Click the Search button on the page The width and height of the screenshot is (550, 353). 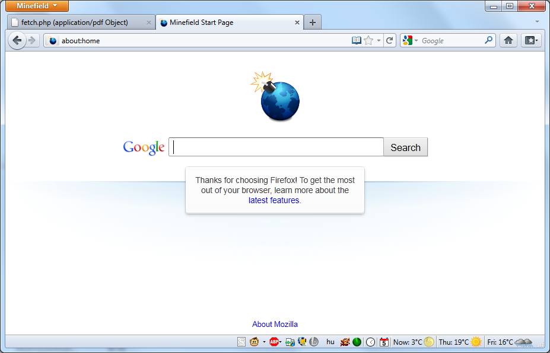click(405, 147)
